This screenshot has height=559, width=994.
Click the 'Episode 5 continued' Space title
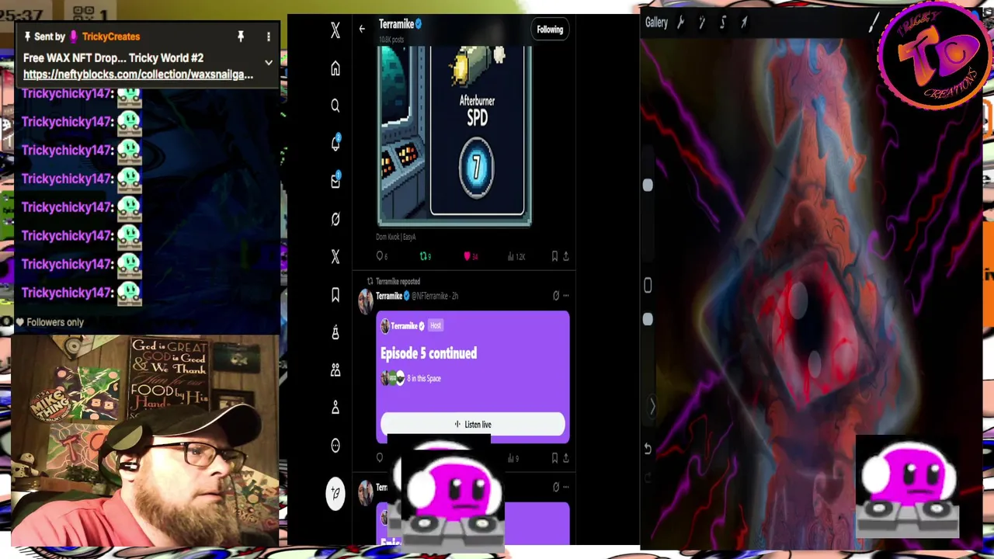[x=429, y=353]
